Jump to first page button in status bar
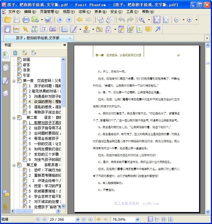 pos(38,219)
